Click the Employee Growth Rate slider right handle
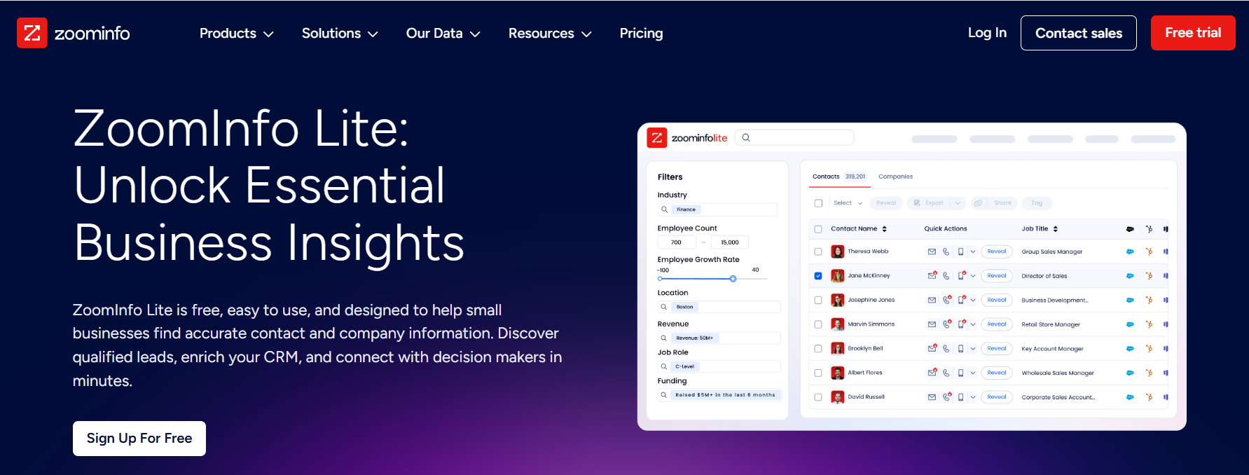Image resolution: width=1249 pixels, height=475 pixels. pyautogui.click(x=733, y=279)
